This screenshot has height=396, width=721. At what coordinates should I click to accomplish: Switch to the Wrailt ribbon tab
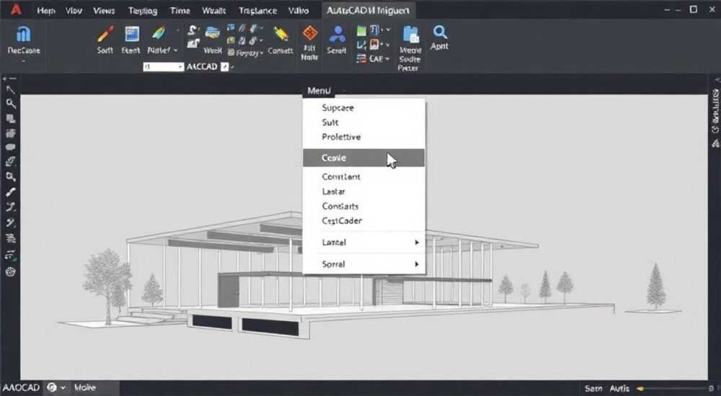click(214, 11)
